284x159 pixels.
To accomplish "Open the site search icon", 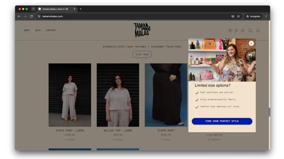I will 250,30.
